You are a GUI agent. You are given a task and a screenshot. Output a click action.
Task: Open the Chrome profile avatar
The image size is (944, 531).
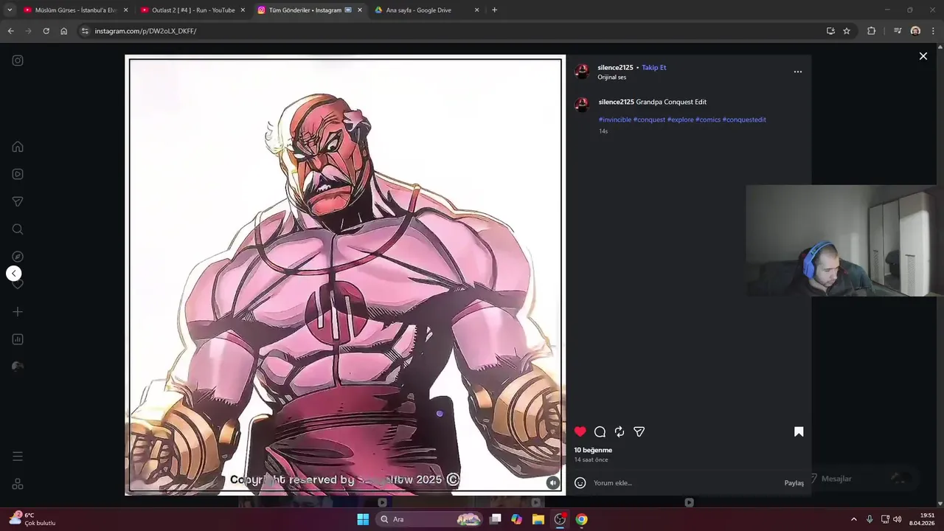pyautogui.click(x=915, y=31)
